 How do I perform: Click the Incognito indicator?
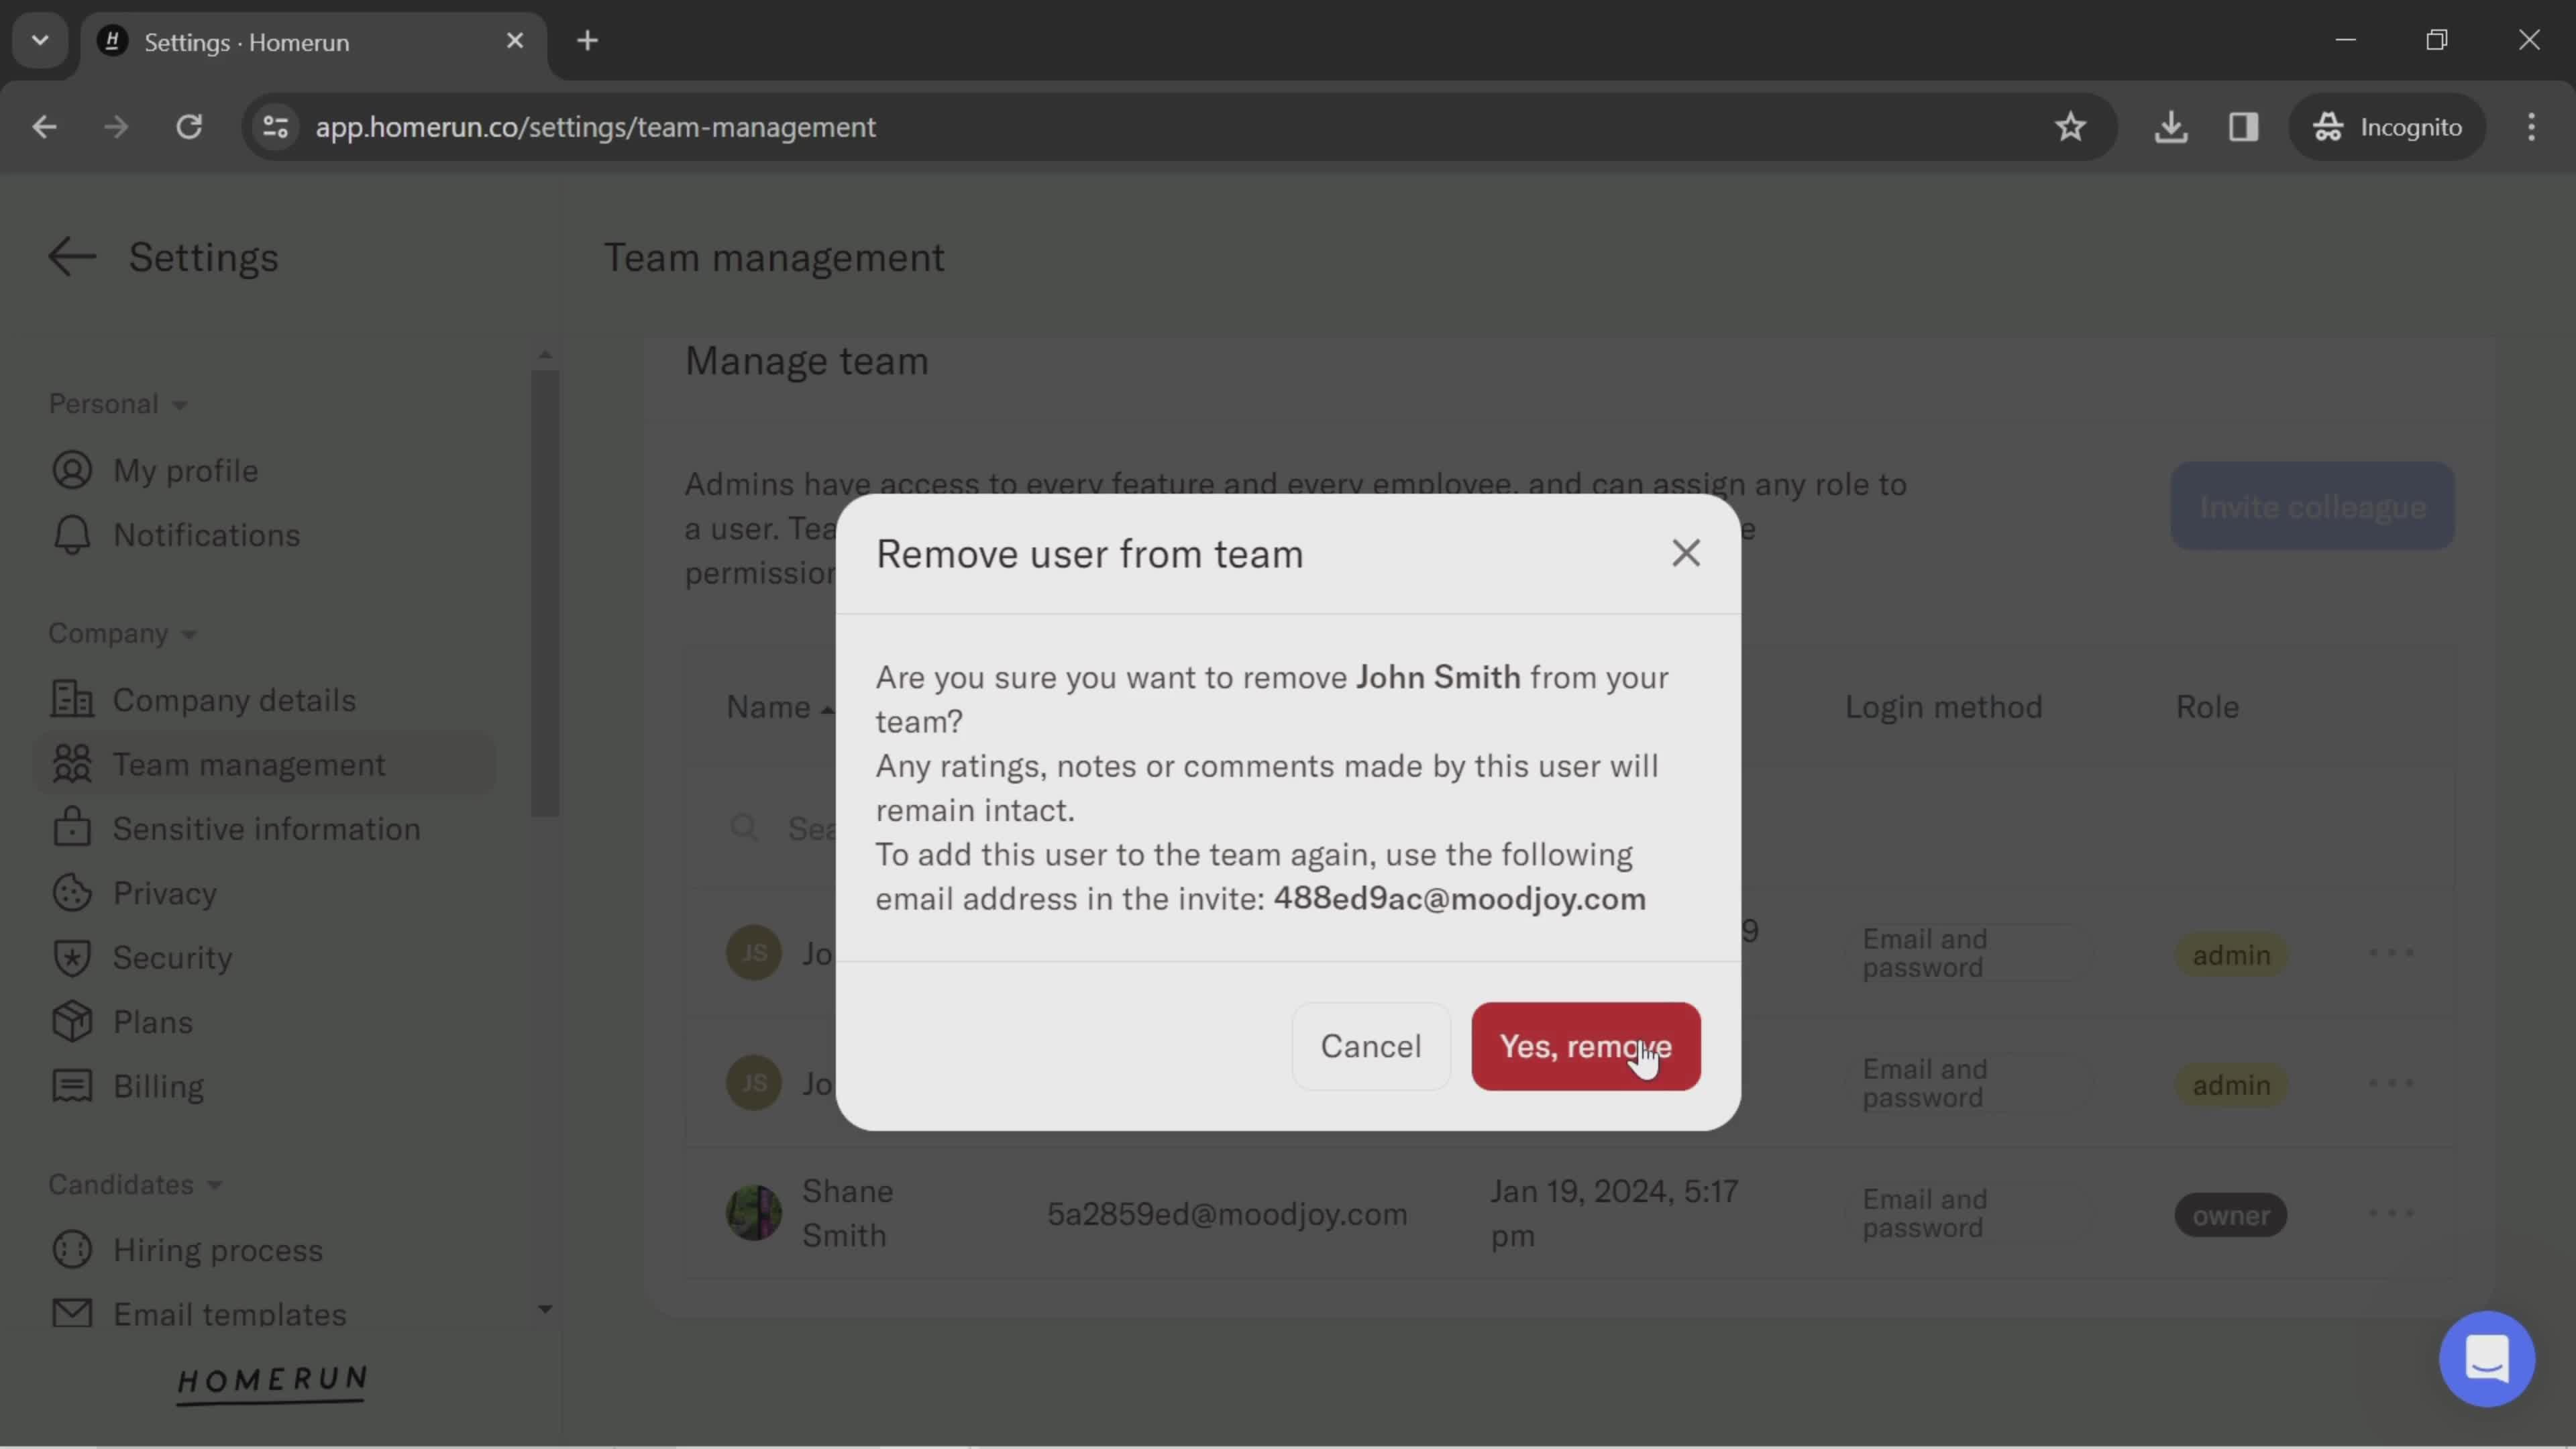tap(2387, 127)
